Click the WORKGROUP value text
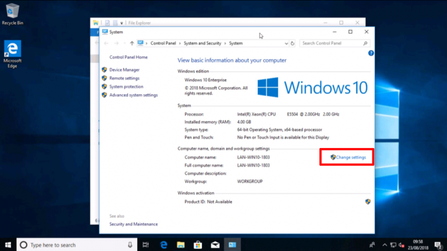The image size is (447, 251). [250, 181]
